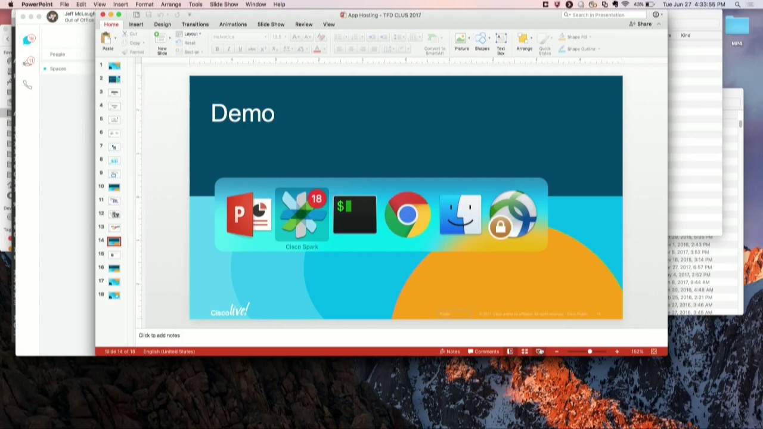Open the Apple menu

click(x=10, y=4)
